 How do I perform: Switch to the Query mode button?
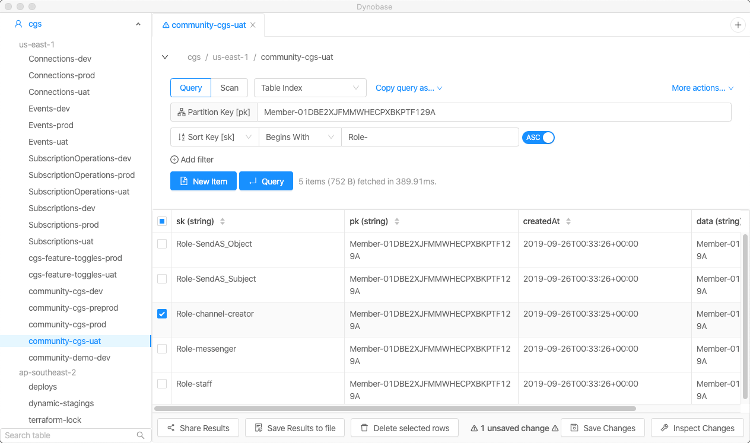[191, 88]
